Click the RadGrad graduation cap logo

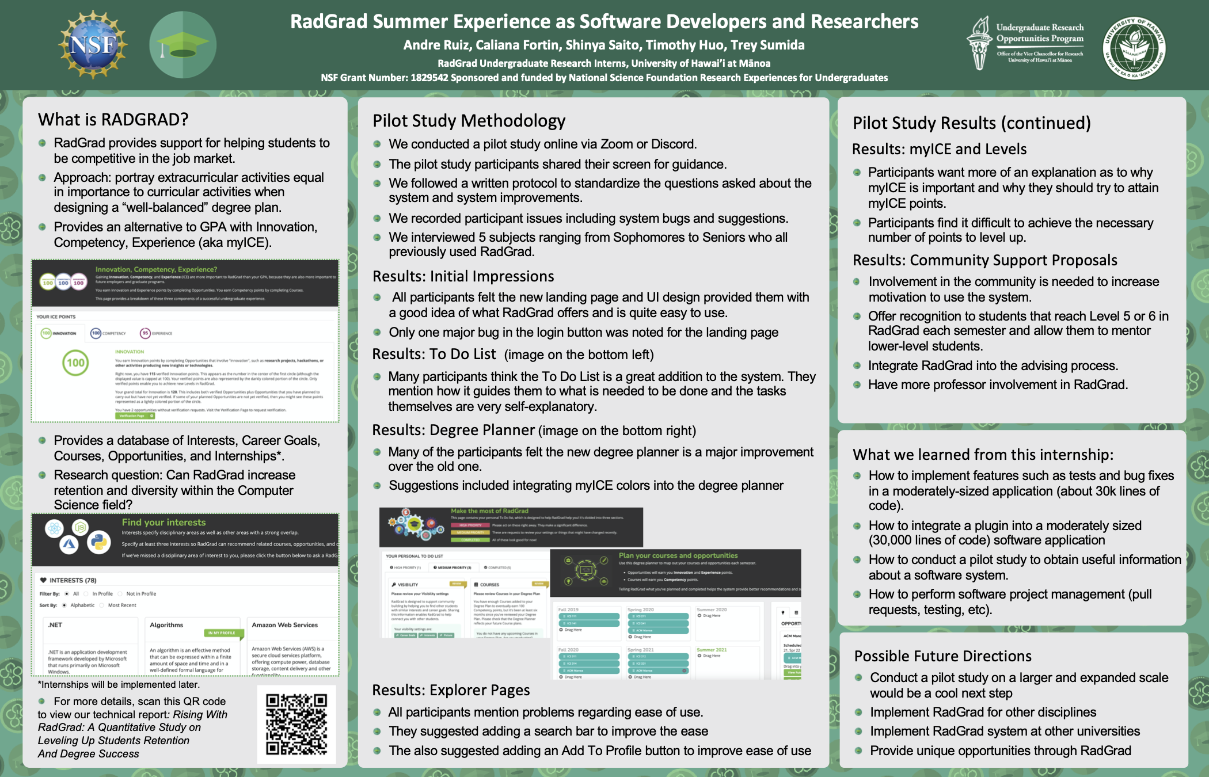183,45
